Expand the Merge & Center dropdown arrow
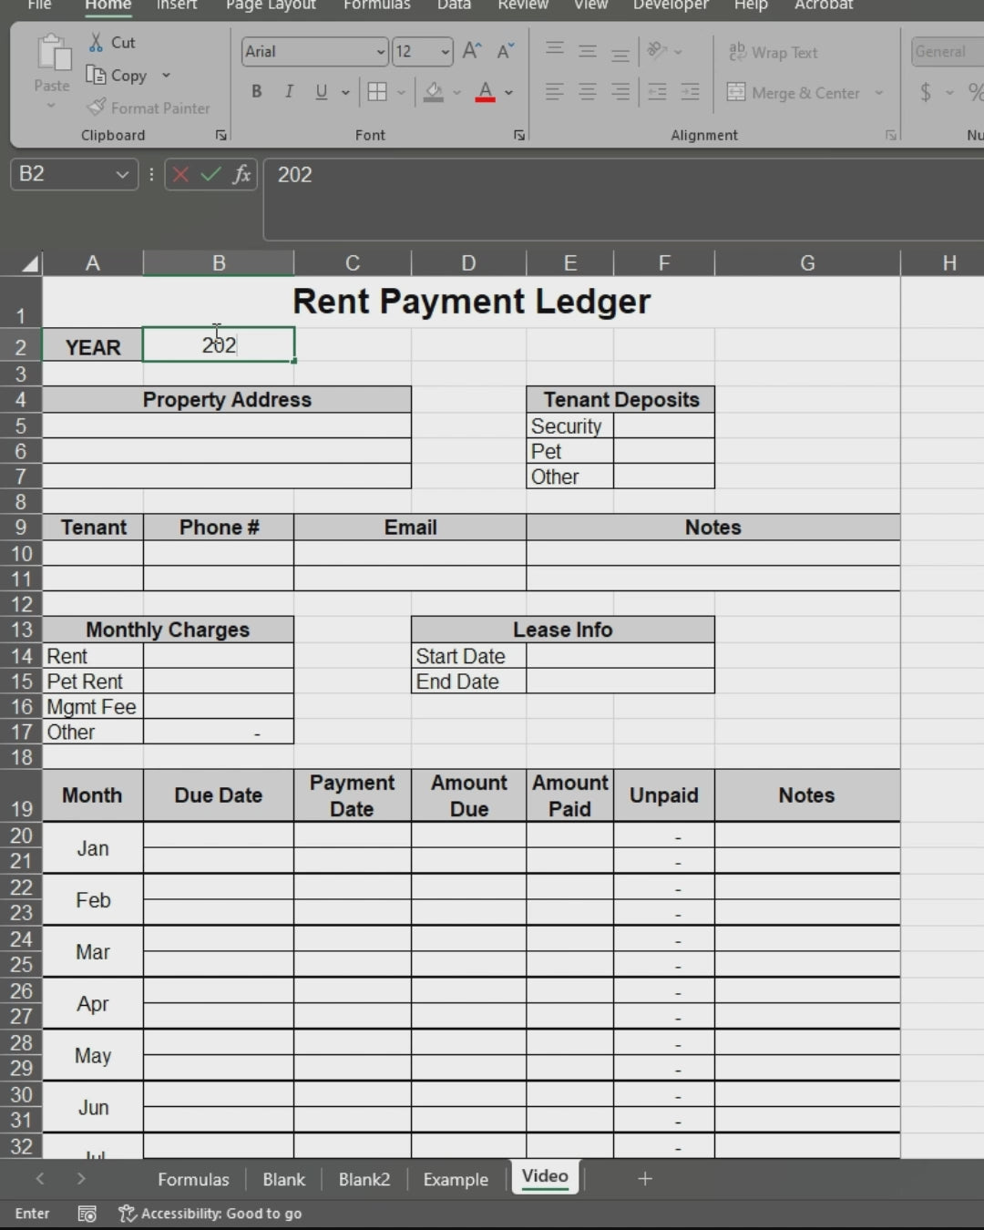Screen dimensions: 984x1230 [x=878, y=92]
